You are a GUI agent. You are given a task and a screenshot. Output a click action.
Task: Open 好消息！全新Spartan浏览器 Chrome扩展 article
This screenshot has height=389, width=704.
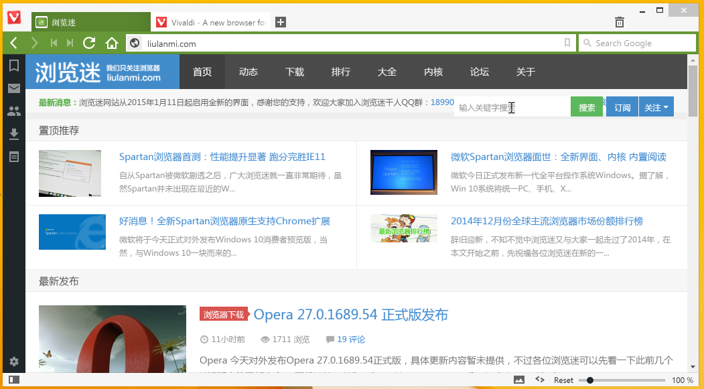(224, 221)
